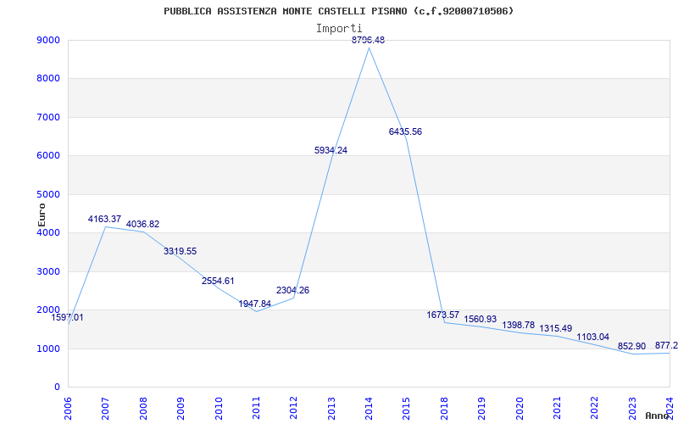Click the 2008 x-axis year
The height and width of the screenshot is (424, 678).
pos(143,409)
